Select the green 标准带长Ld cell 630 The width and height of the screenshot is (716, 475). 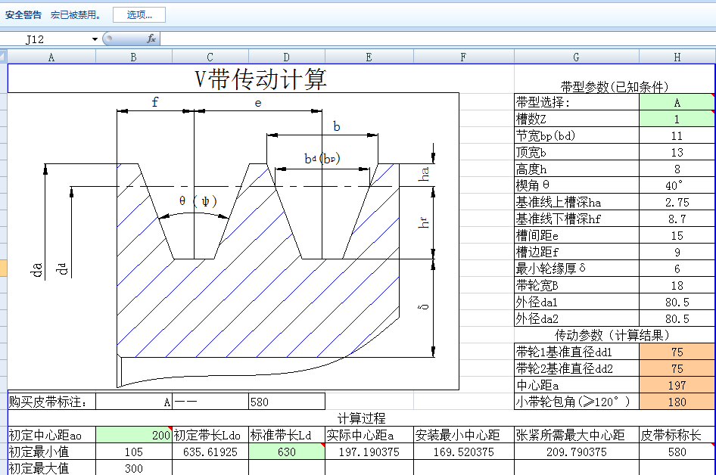(x=287, y=452)
